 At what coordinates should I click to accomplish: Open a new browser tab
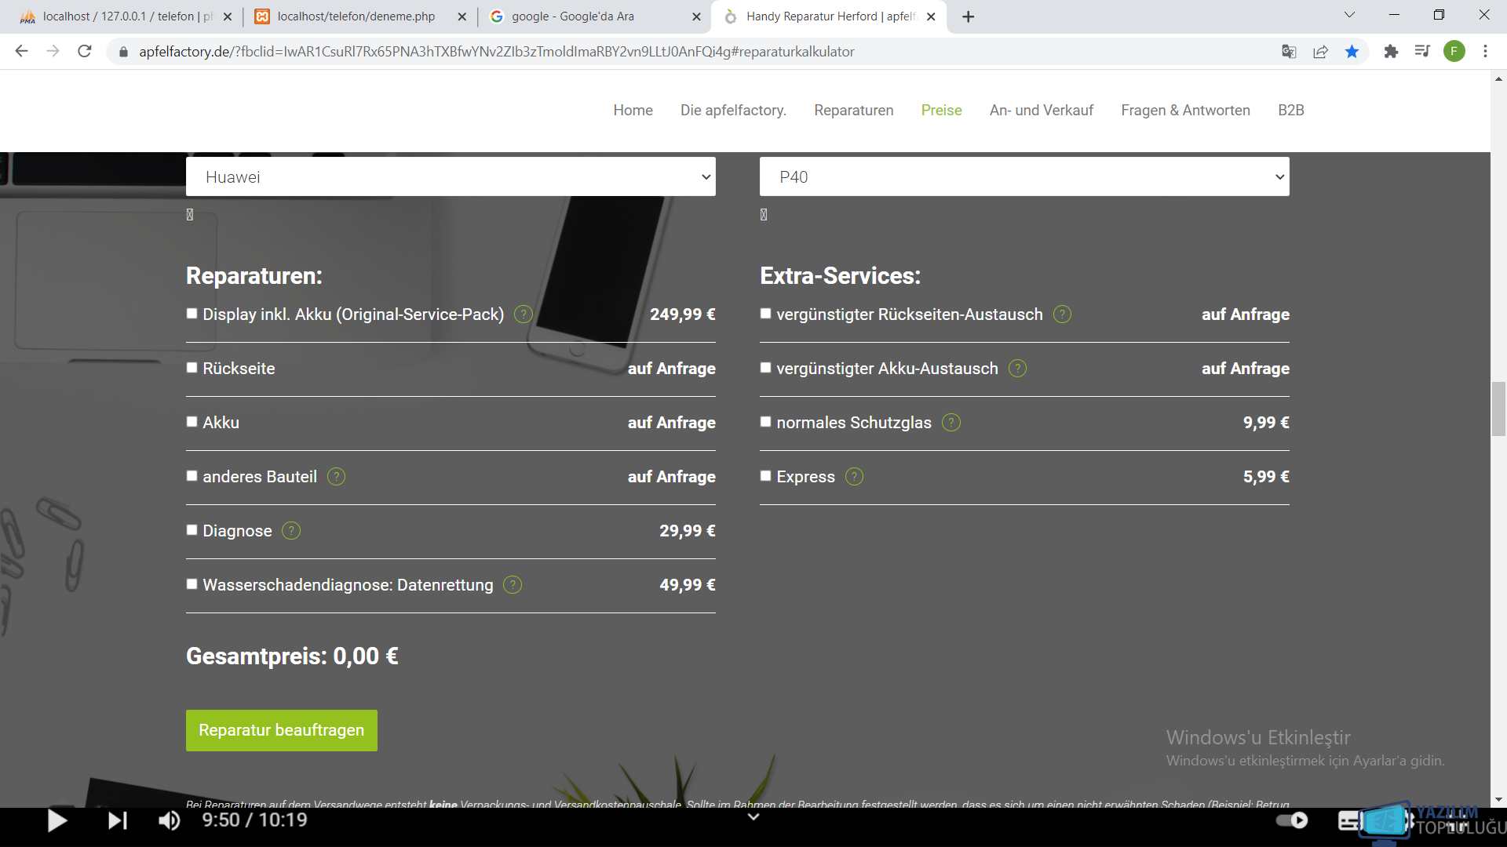click(969, 16)
